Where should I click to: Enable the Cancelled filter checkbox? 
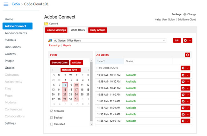coord(52,124)
